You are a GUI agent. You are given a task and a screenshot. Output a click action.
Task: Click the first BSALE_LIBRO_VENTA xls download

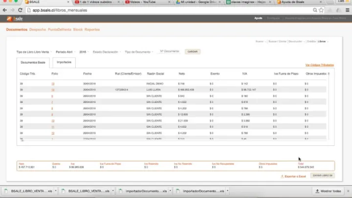[x=28, y=191]
